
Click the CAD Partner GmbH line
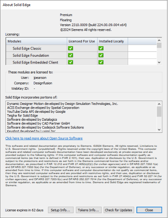point(38,123)
